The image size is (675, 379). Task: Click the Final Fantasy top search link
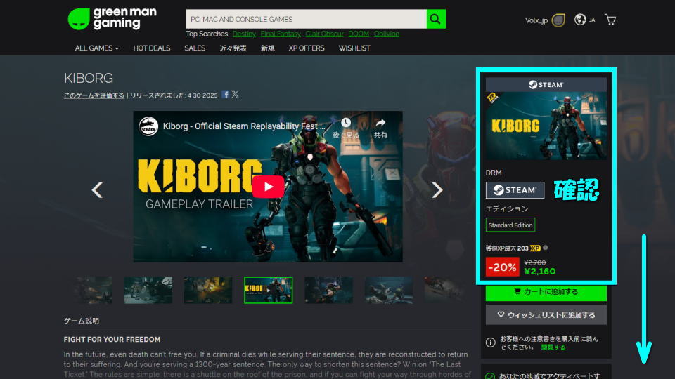tap(281, 34)
